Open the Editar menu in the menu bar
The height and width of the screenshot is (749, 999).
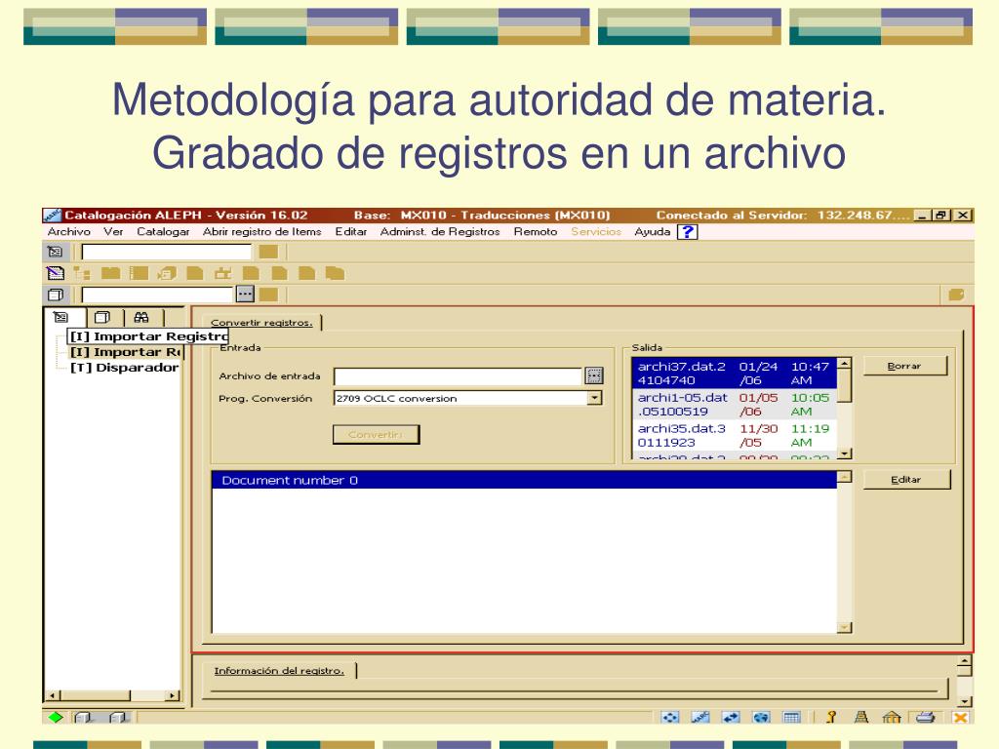click(351, 232)
